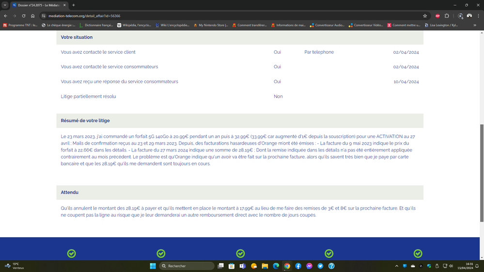
Task: Go back to the previous page
Action: (x=5, y=15)
